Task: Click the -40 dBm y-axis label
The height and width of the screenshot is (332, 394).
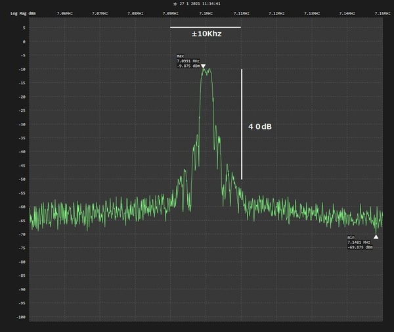Action: pos(22,152)
